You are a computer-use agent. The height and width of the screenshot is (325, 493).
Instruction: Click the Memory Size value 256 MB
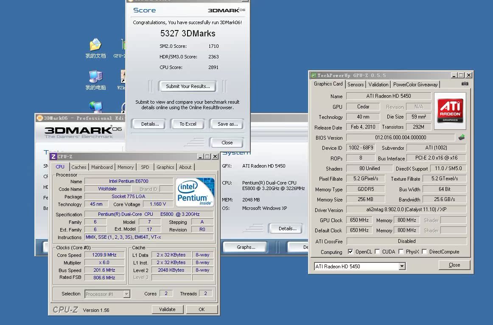(366, 199)
